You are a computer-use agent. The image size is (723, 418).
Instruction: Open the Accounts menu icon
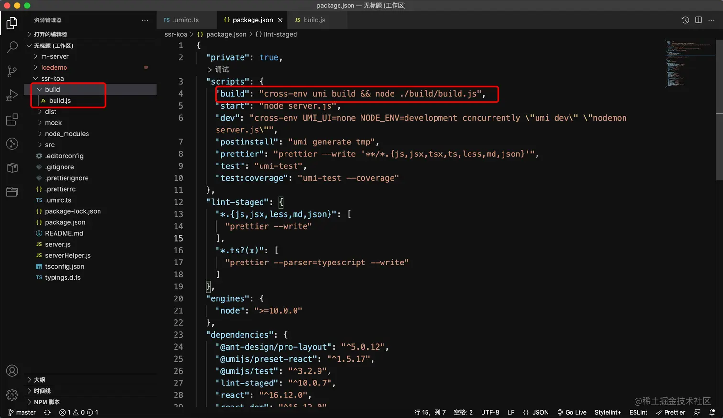[12, 371]
